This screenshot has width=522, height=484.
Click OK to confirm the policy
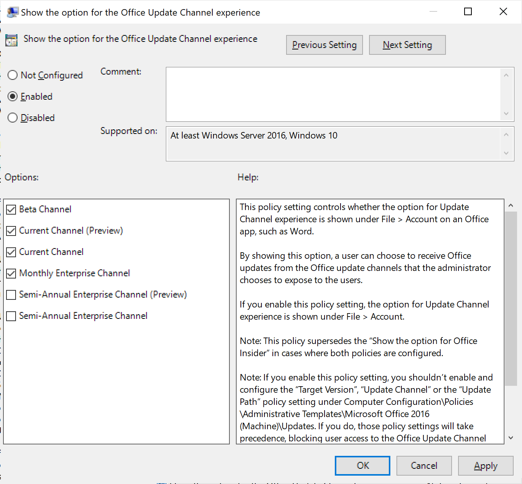[x=362, y=465]
